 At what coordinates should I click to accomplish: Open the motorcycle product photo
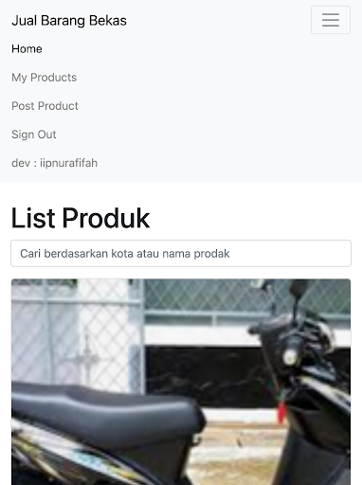coord(181,382)
